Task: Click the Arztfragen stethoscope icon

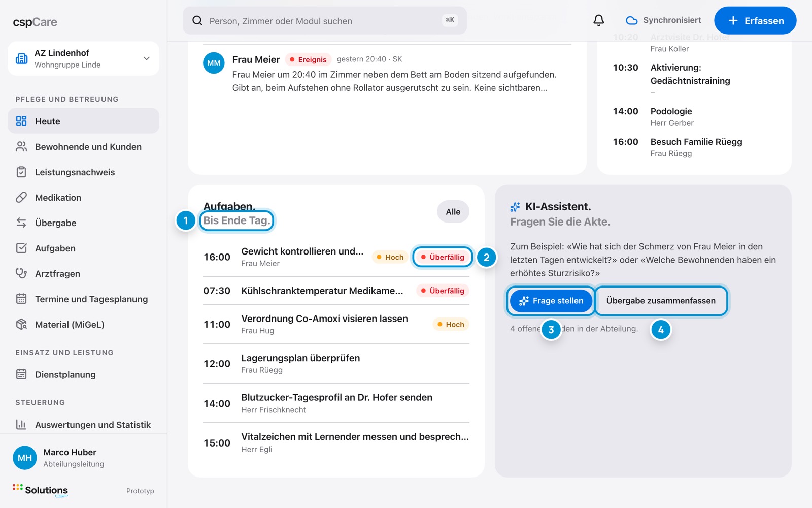Action: click(x=21, y=273)
